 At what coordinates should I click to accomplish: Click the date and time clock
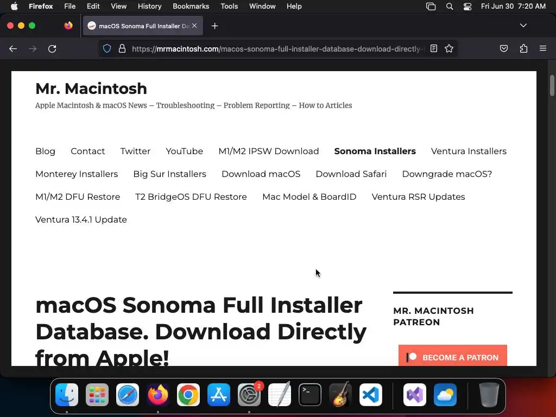click(513, 6)
